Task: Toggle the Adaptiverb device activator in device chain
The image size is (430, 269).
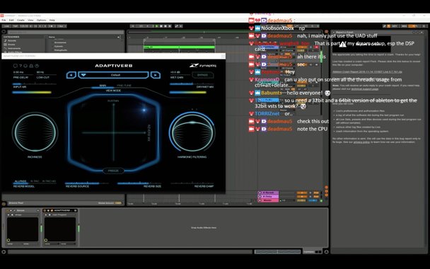Action: 45,210
